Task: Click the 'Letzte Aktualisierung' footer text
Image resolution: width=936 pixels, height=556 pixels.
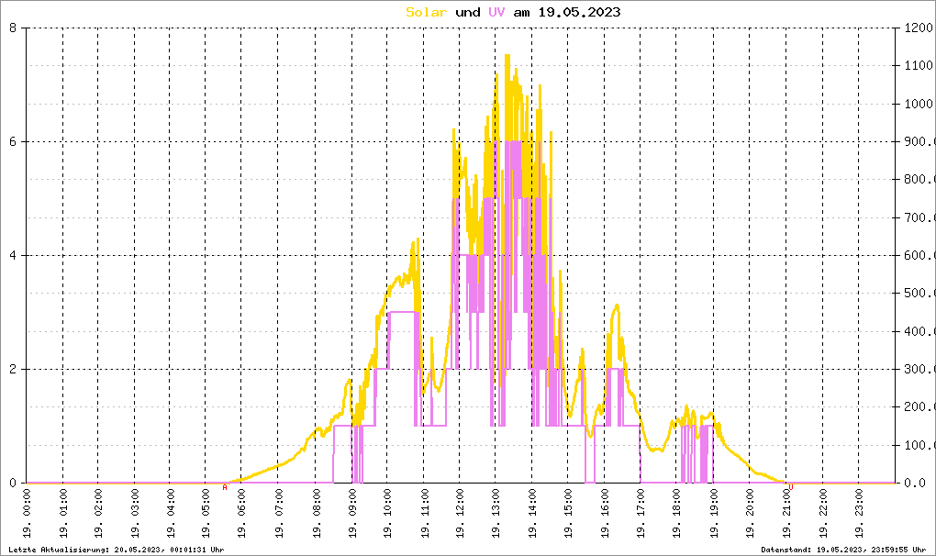Action: (117, 550)
